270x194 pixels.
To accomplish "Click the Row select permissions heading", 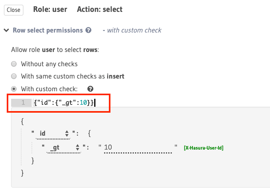I will tap(48, 30).
